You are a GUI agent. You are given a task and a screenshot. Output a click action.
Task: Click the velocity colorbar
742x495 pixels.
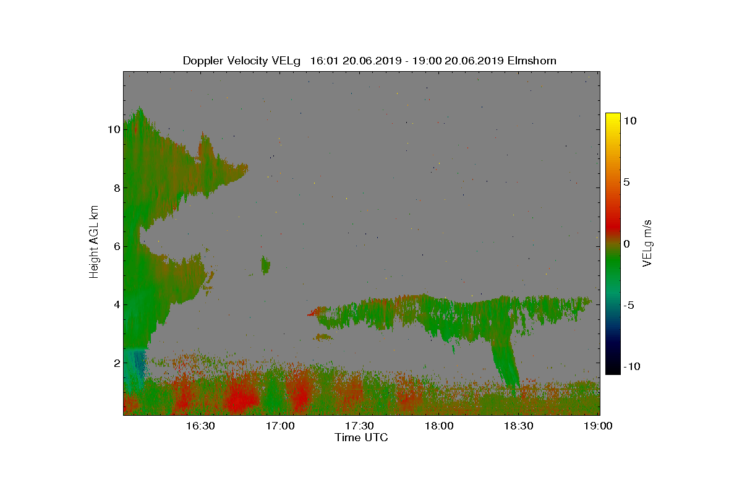[x=613, y=244]
